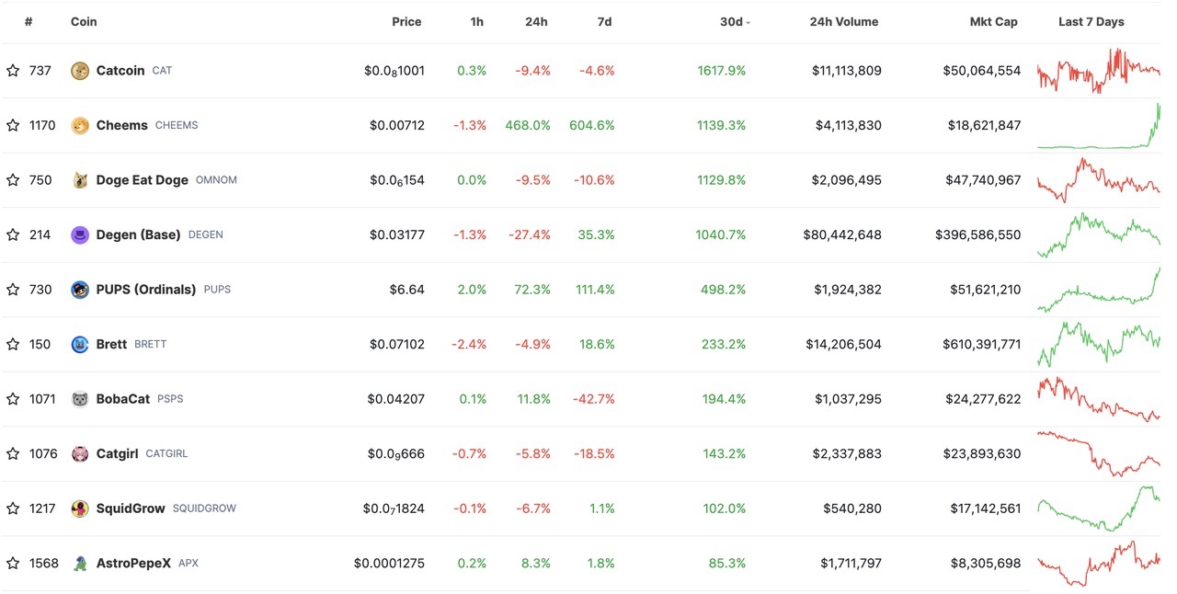Click the Degen (Base) purple logo
Screen dimensions: 1177x594
[80, 234]
